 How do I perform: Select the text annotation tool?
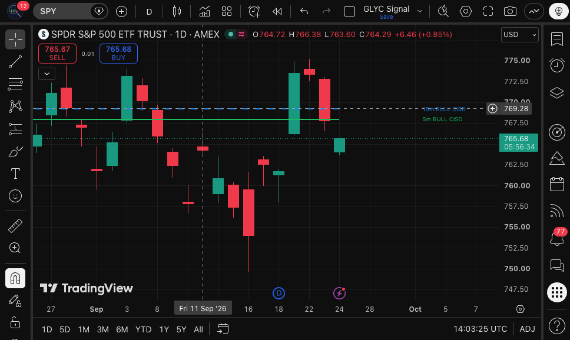tap(15, 174)
